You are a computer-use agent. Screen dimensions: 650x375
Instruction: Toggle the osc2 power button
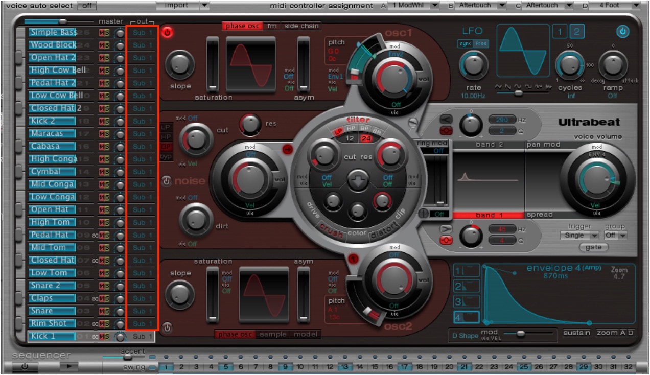[168, 328]
